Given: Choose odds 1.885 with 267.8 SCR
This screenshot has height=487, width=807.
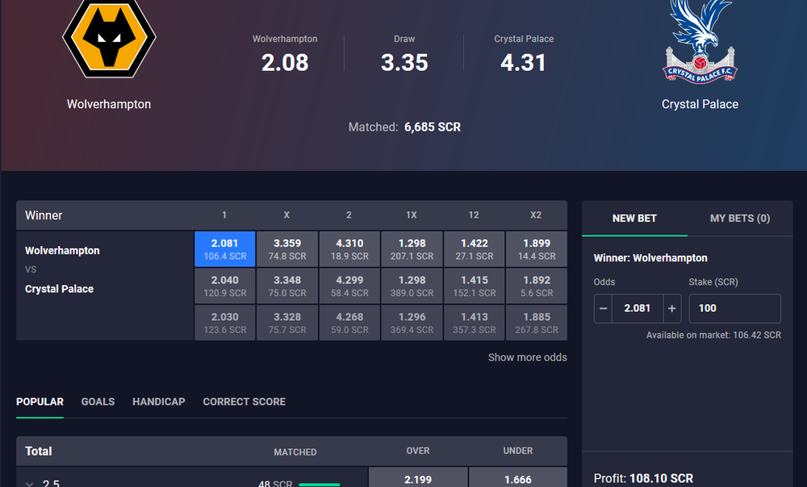Looking at the screenshot, I should pyautogui.click(x=537, y=323).
